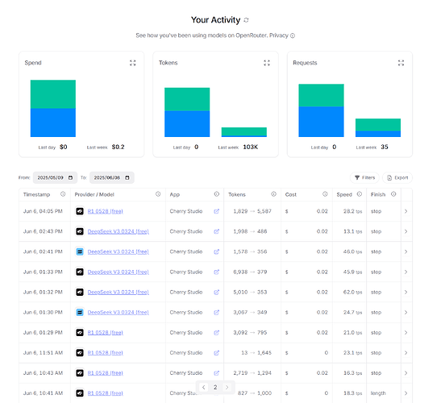Expand the Requests chart fullscreen icon
Viewport: 445px width, 403px height.
[x=401, y=63]
